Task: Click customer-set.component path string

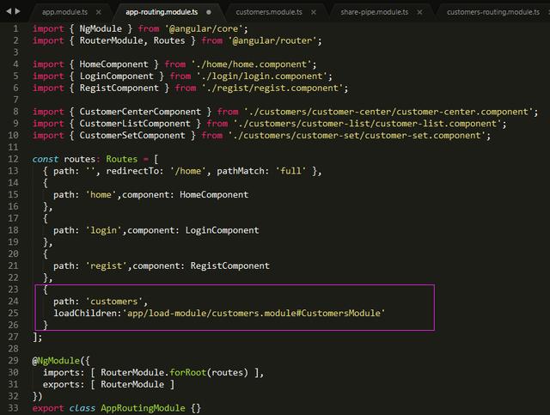Action: tap(357, 136)
